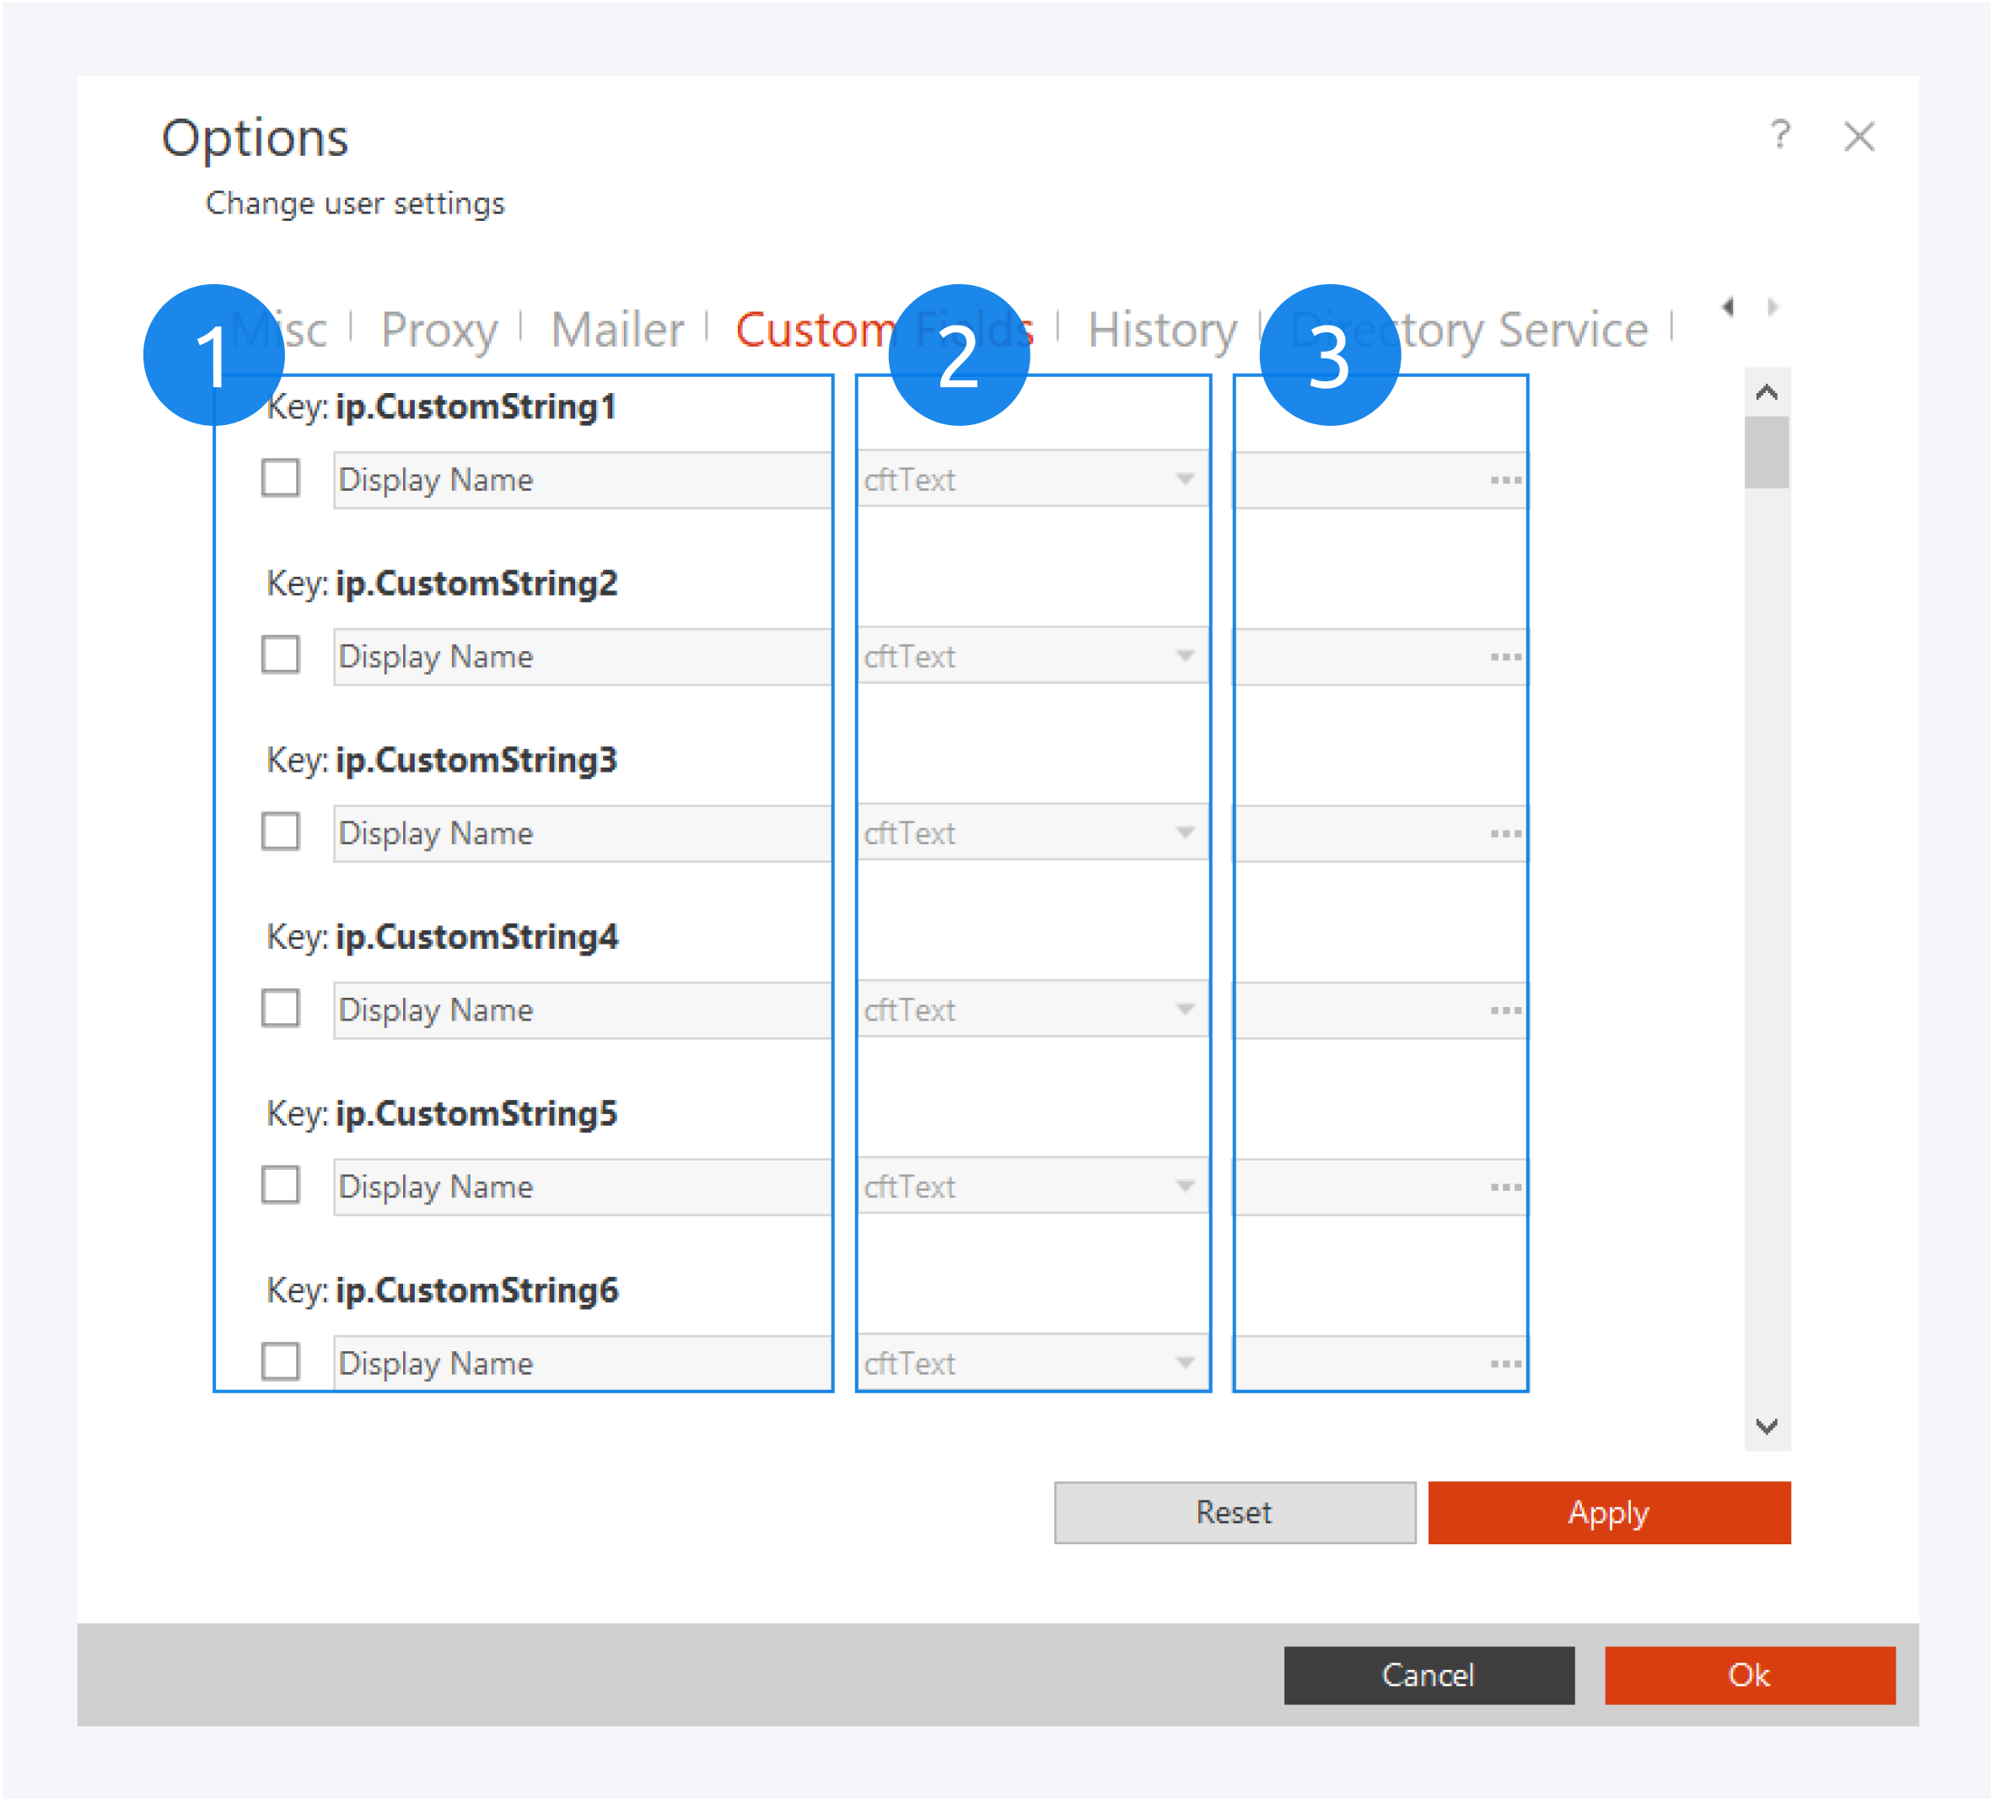Open cftText dropdown for CustomString1
Viewport: 1991px width, 1799px height.
point(1185,479)
